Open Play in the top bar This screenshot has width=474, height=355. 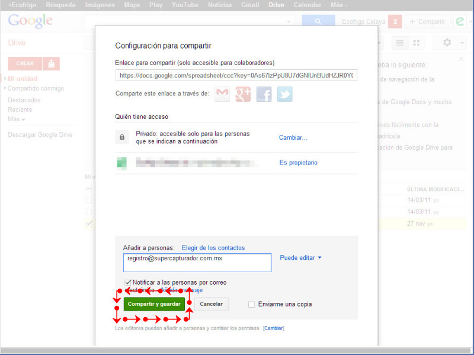(x=156, y=5)
